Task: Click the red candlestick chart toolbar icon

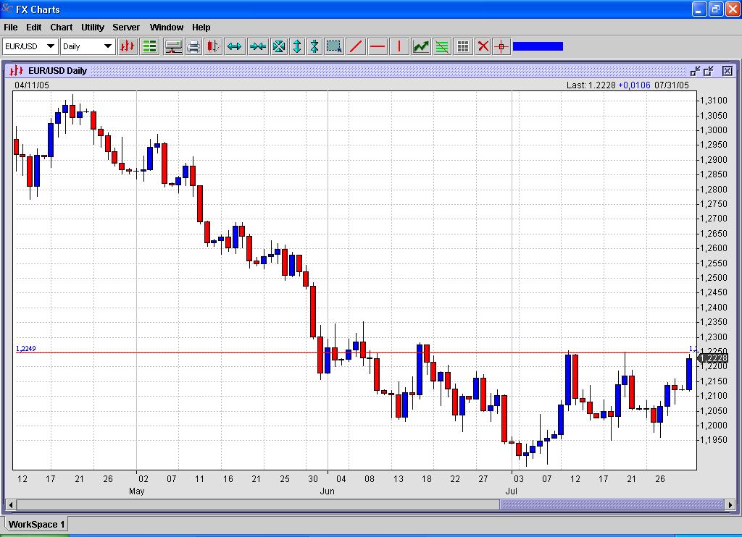Action: click(x=128, y=46)
